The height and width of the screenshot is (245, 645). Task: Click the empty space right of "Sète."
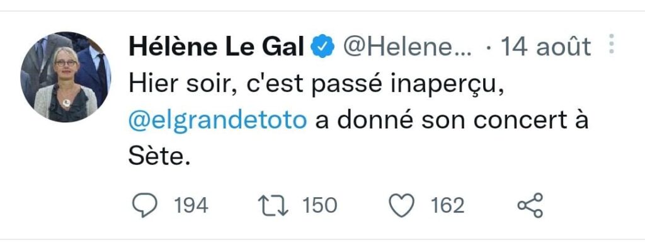coord(391,156)
